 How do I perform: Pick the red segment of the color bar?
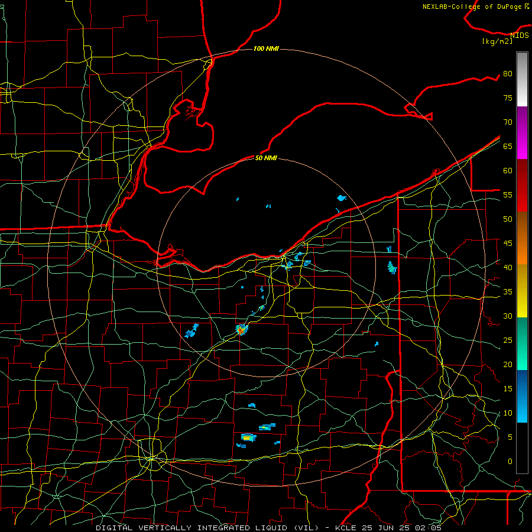522,186
